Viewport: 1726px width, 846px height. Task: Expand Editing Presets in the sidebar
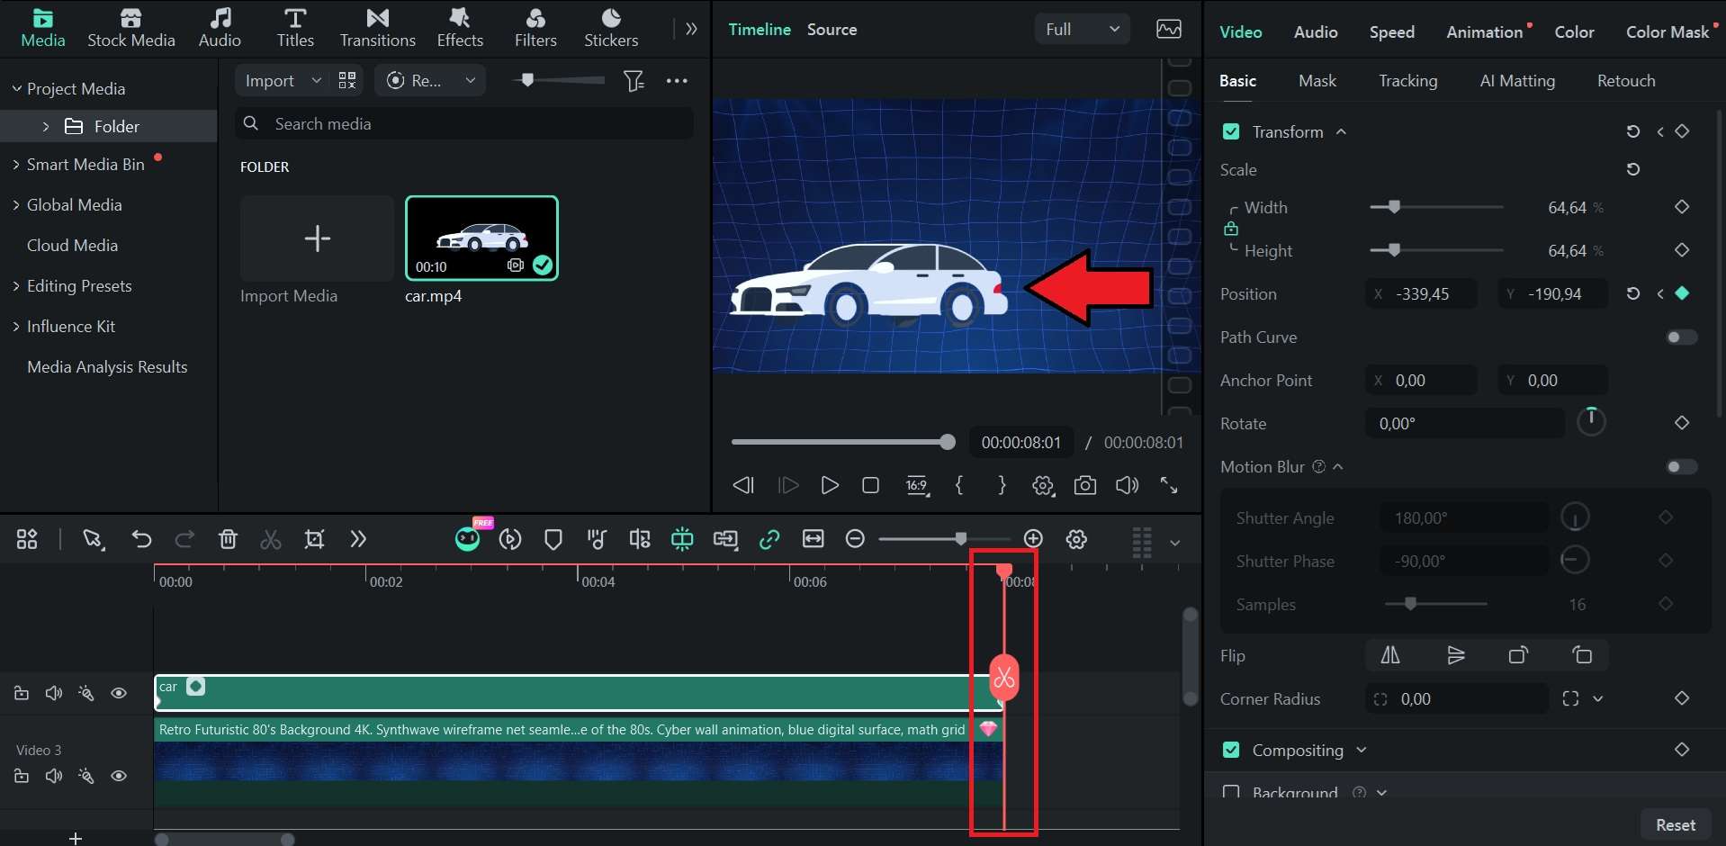click(x=16, y=286)
